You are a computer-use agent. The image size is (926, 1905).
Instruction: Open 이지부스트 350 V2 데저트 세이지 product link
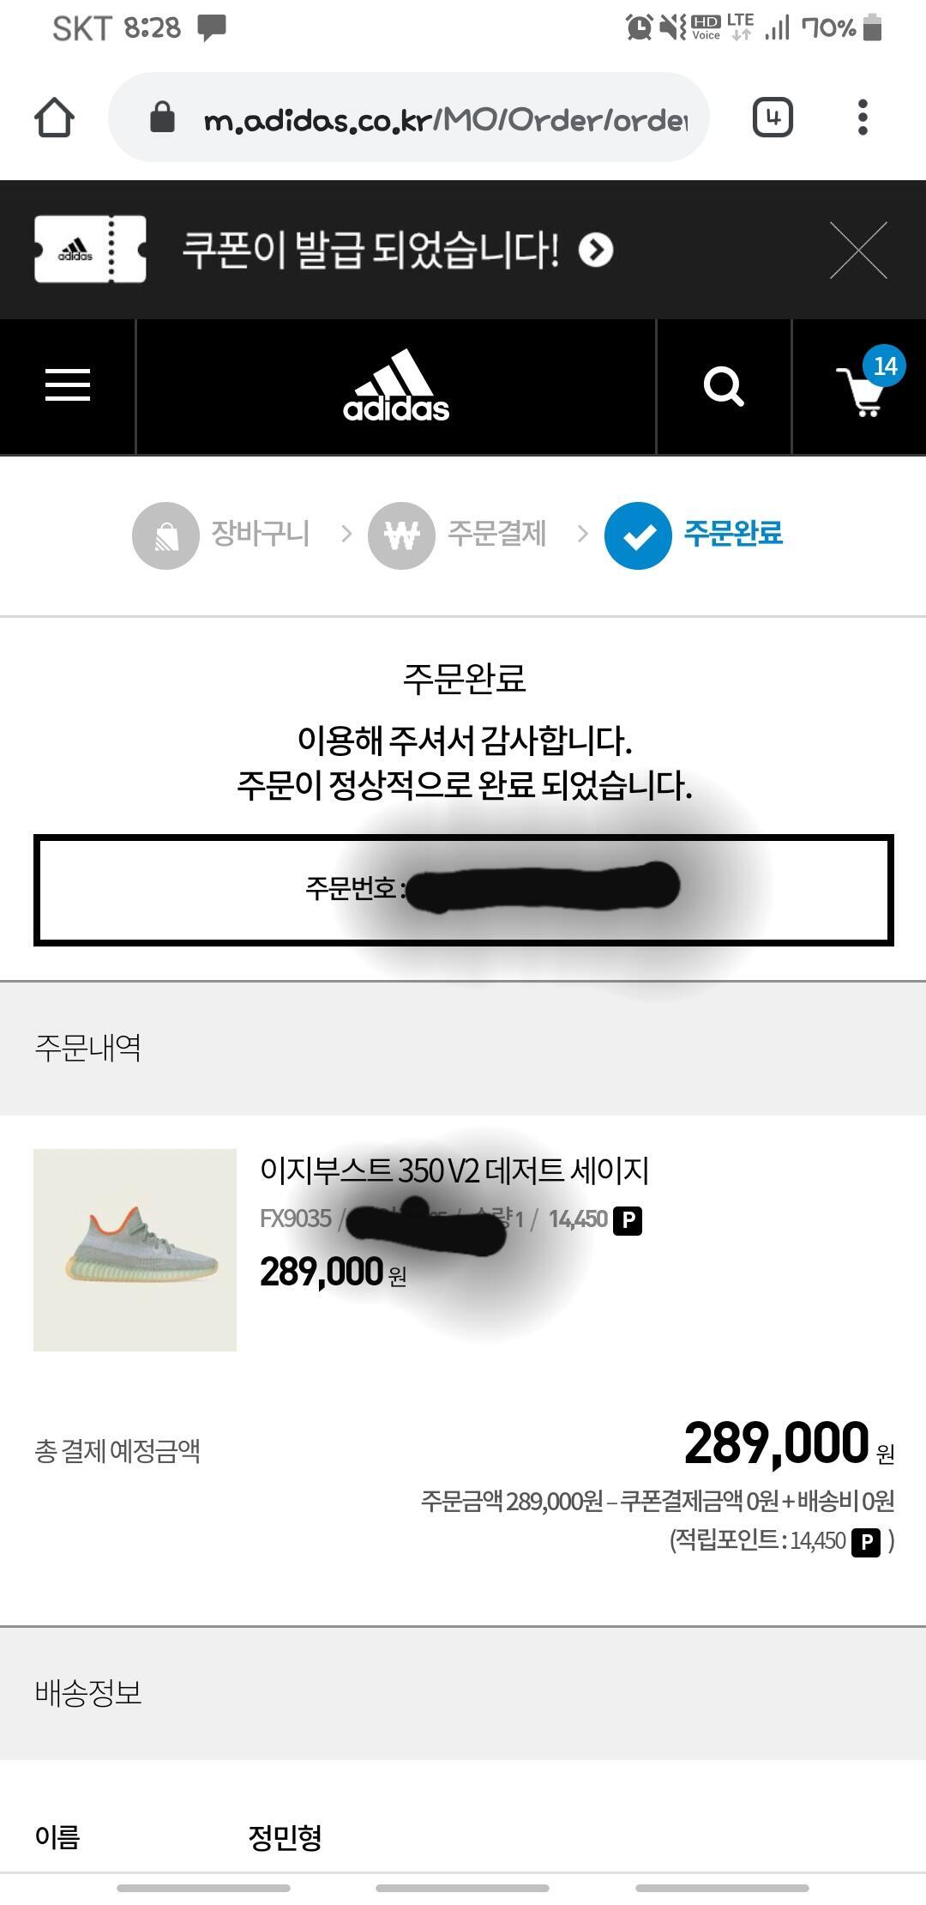(x=454, y=1170)
